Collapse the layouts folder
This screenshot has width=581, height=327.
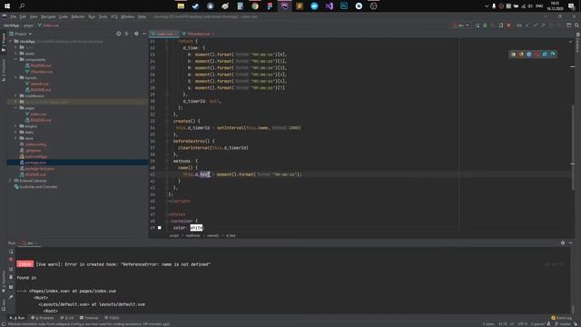tap(16, 77)
